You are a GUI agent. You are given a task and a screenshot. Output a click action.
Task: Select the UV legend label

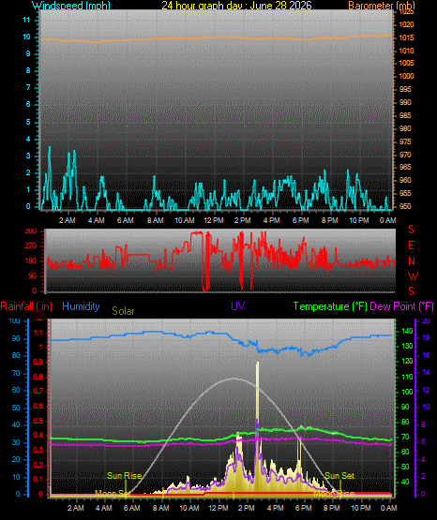point(238,305)
